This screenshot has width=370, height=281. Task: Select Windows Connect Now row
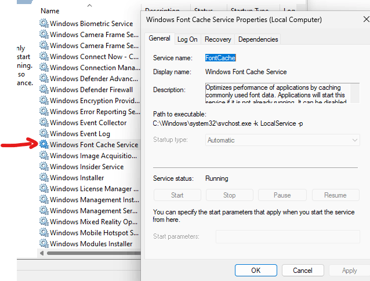click(90, 56)
